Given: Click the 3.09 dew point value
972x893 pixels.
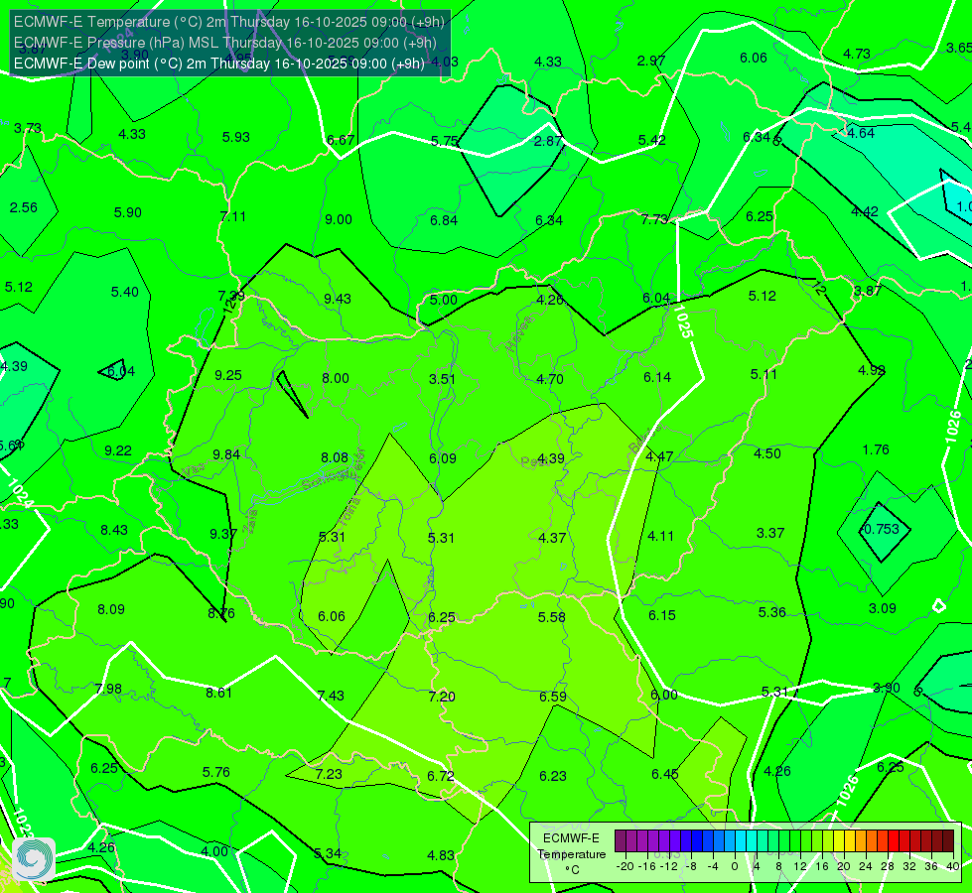Looking at the screenshot, I should pos(882,608).
